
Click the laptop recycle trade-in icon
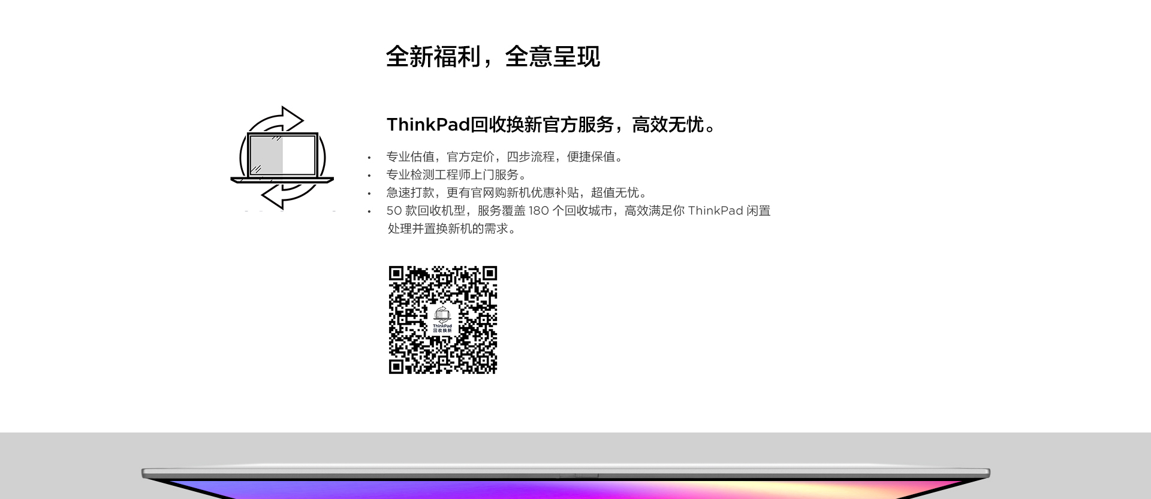pyautogui.click(x=282, y=158)
